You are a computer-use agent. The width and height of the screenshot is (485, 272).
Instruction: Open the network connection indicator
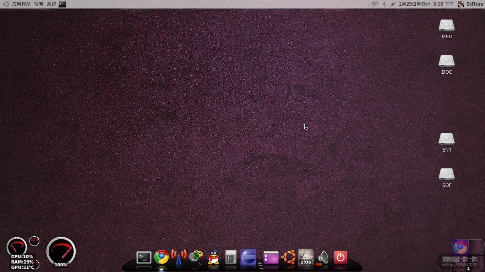(x=393, y=4)
